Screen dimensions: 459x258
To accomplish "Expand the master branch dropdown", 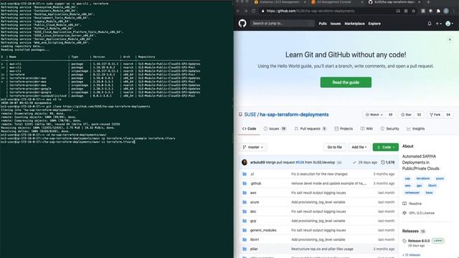I will pyautogui.click(x=253, y=147).
